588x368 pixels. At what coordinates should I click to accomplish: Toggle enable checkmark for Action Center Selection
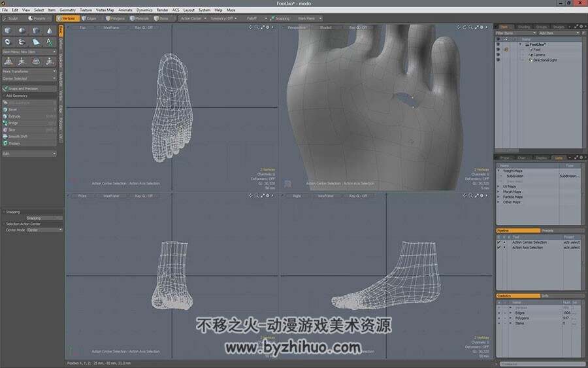498,243
